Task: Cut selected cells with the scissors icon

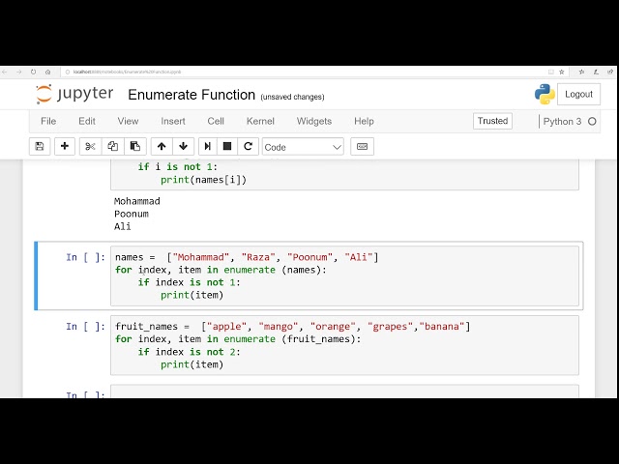Action: [x=90, y=146]
